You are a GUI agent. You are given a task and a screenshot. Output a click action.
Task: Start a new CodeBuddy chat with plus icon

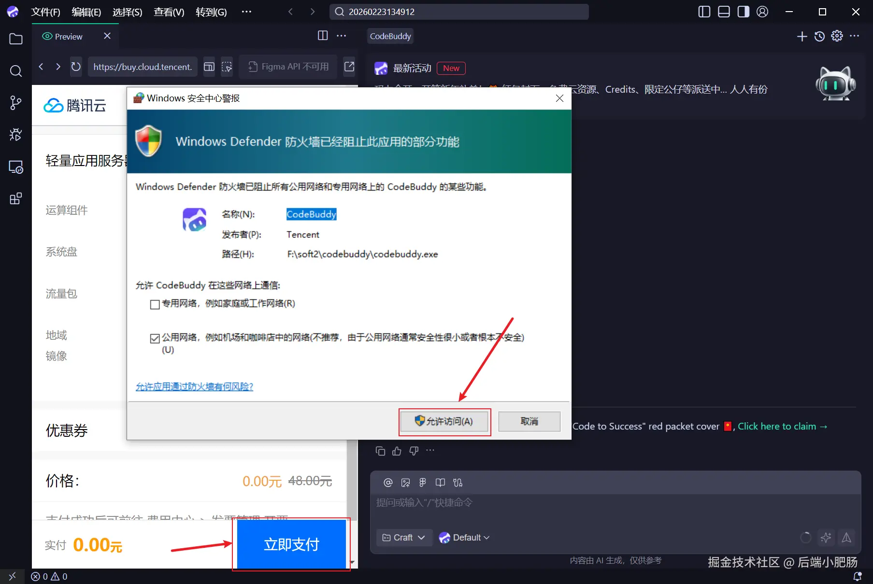(802, 36)
